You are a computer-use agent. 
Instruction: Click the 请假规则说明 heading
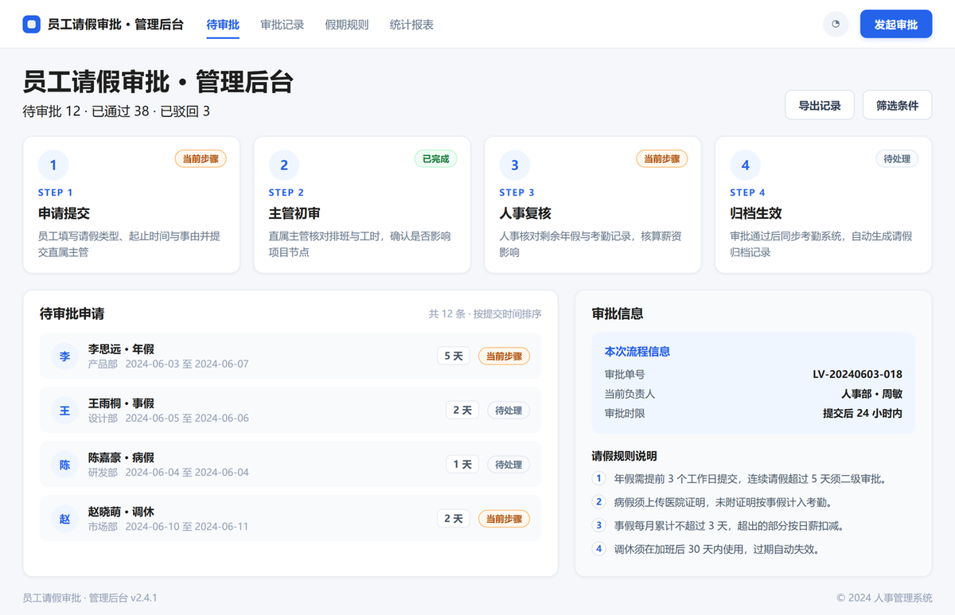625,456
